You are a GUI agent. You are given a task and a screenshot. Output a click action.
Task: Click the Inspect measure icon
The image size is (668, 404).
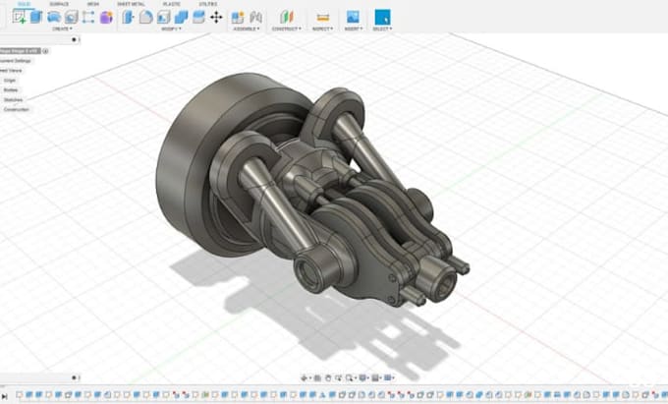point(323,18)
